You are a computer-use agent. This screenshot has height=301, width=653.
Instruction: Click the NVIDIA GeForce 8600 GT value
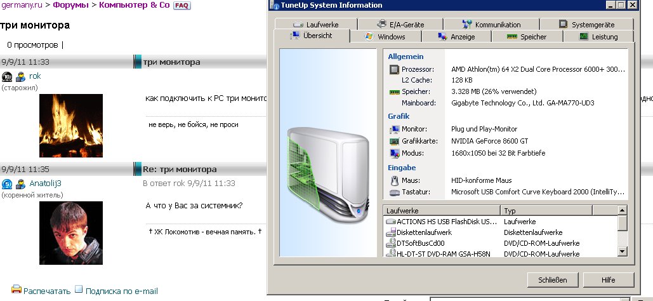pos(490,141)
